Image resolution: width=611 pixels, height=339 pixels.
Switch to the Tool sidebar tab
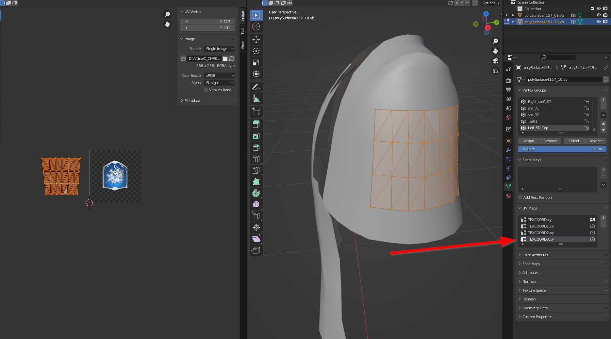[x=242, y=31]
